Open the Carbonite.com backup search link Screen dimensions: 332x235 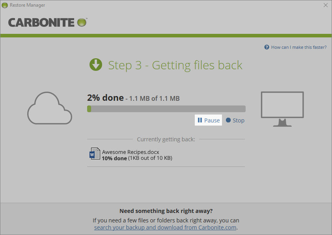[x=165, y=227]
